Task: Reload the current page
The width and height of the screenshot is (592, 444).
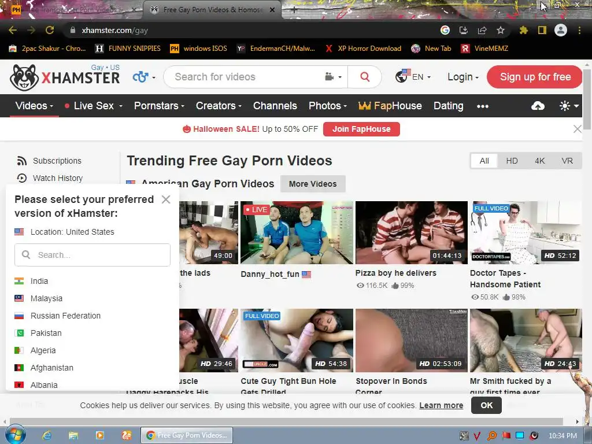Action: [50, 30]
